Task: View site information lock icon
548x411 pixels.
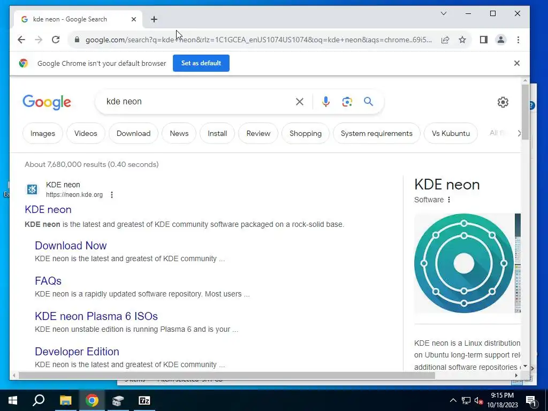Action: point(77,40)
